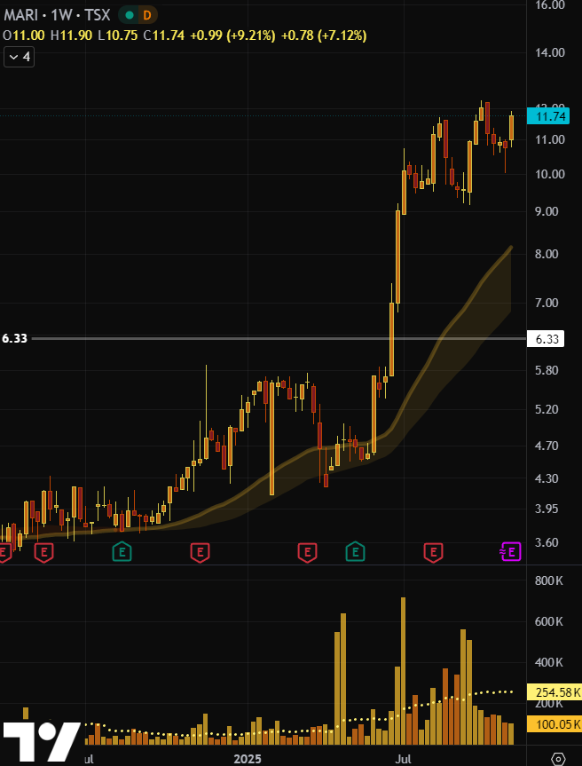Viewport: 582px width, 766px height.
Task: Click the green market status dot
Action: (130, 16)
